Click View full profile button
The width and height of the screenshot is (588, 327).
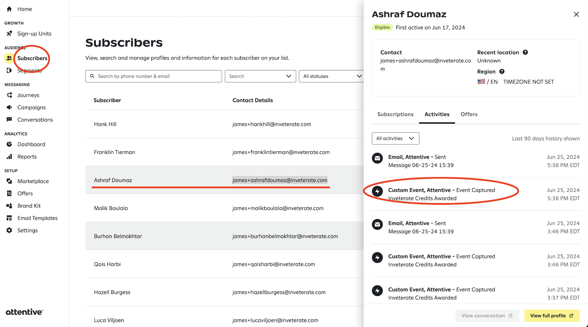[x=552, y=316]
